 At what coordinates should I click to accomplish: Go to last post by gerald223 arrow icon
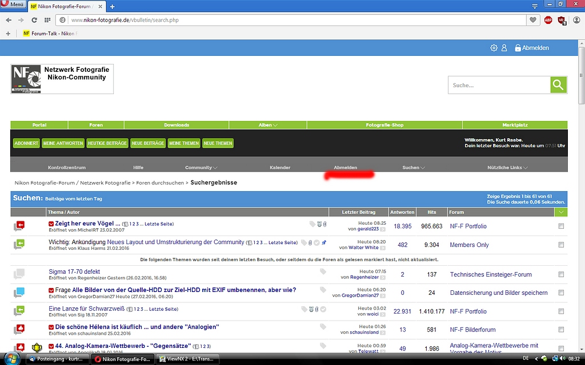click(383, 229)
